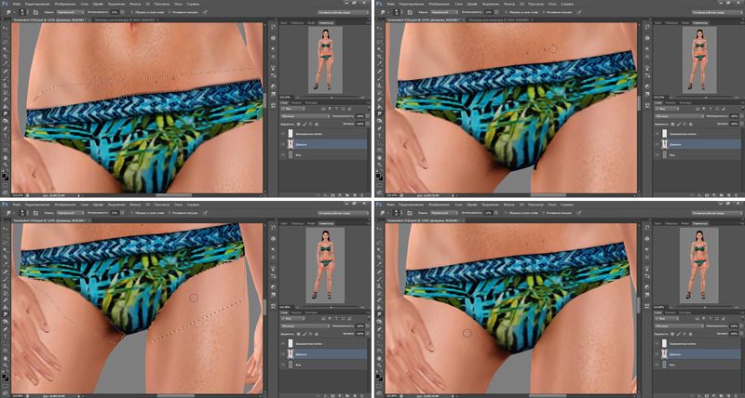
Task: Select the Move tool in the top-left window
Action: click(x=6, y=28)
